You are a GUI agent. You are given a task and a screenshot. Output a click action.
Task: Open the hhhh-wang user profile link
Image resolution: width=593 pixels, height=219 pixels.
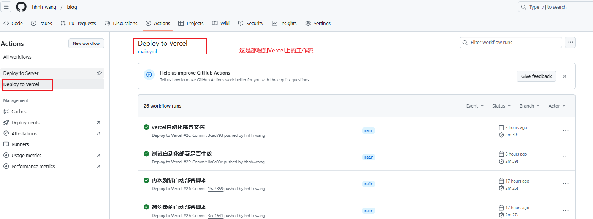point(44,7)
